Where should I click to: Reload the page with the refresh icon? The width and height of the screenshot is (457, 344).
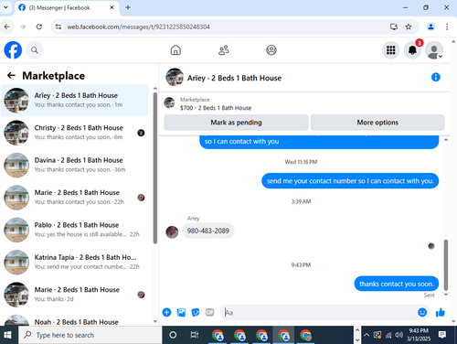click(x=39, y=27)
